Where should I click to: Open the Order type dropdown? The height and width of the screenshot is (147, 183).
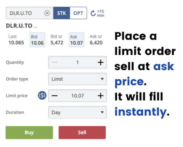click(77, 79)
